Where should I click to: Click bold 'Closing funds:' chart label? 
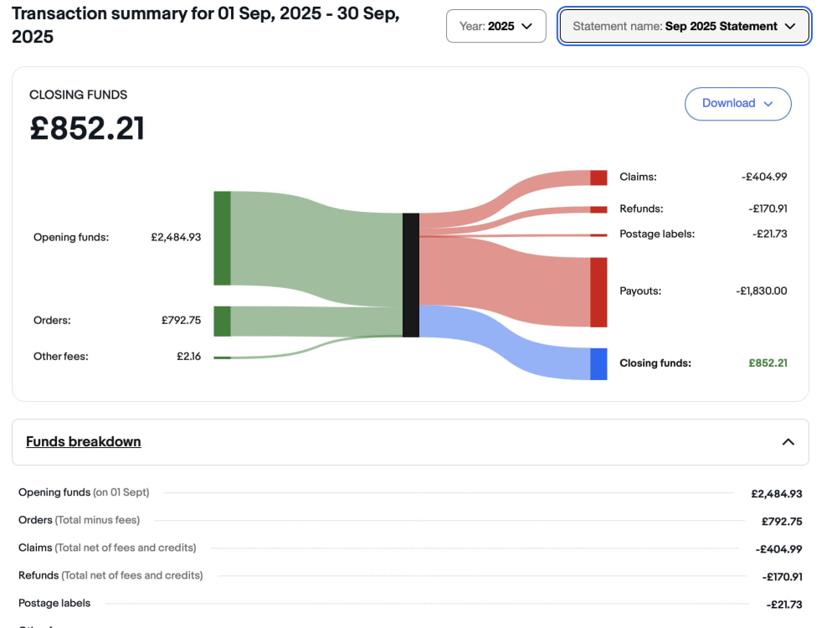click(x=655, y=363)
